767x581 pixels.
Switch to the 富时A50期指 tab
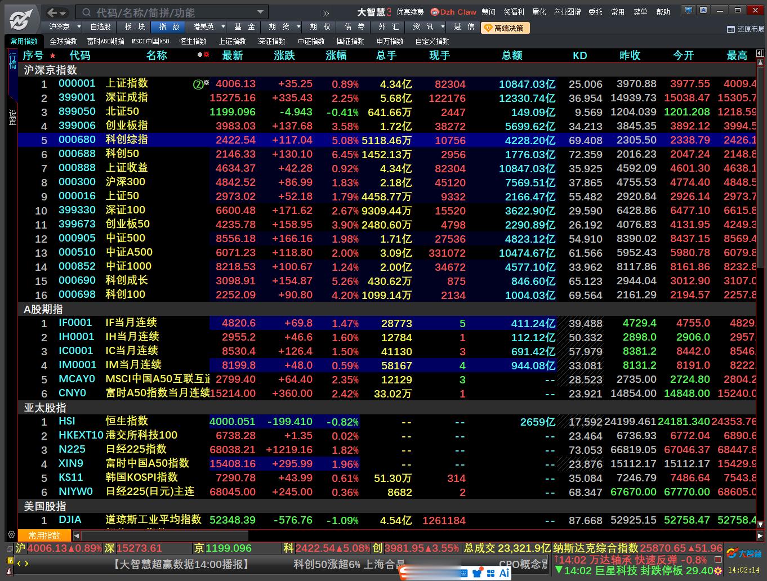click(x=105, y=41)
